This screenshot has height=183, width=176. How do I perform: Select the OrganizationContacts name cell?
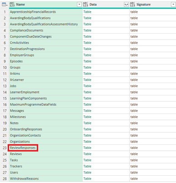pos(46,135)
